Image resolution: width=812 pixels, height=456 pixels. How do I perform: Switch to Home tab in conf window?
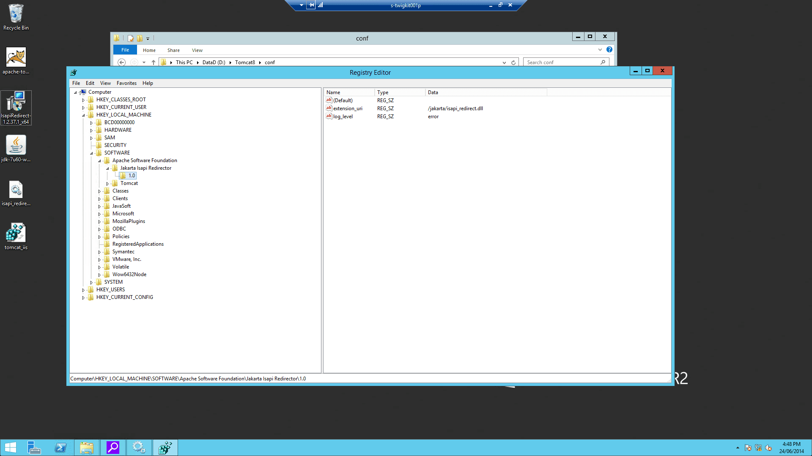[149, 50]
